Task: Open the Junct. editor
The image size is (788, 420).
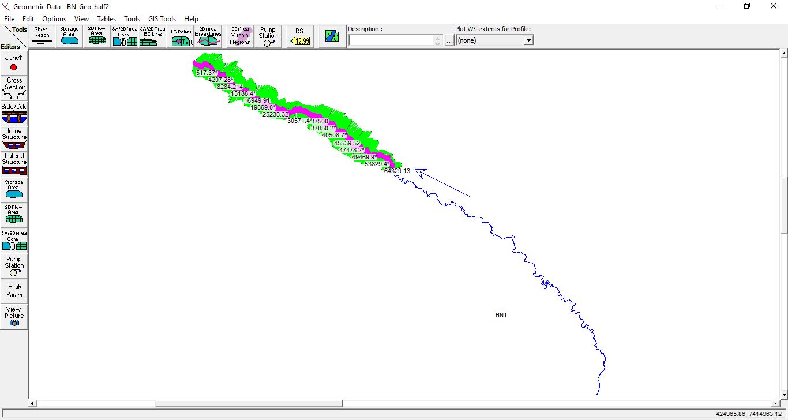Action: pos(14,62)
